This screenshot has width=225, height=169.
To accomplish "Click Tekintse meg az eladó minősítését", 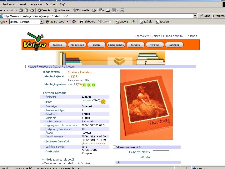I will pyautogui.click(x=67, y=163).
